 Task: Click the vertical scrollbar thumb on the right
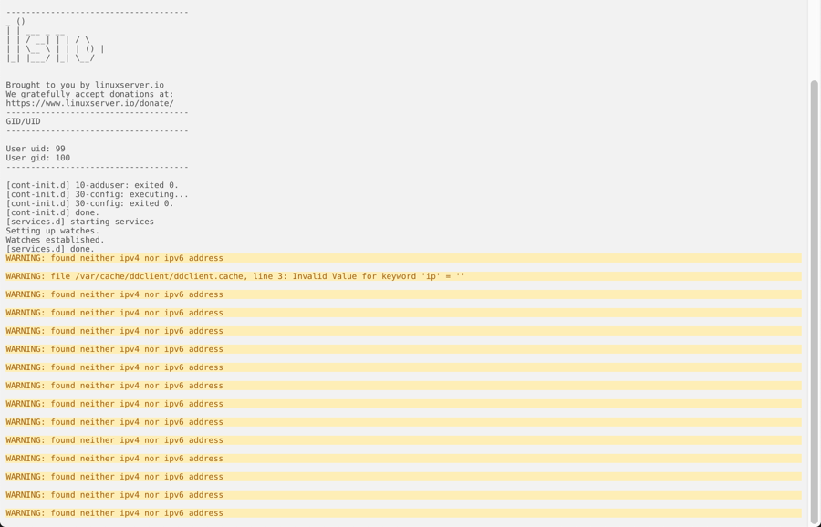pyautogui.click(x=815, y=301)
